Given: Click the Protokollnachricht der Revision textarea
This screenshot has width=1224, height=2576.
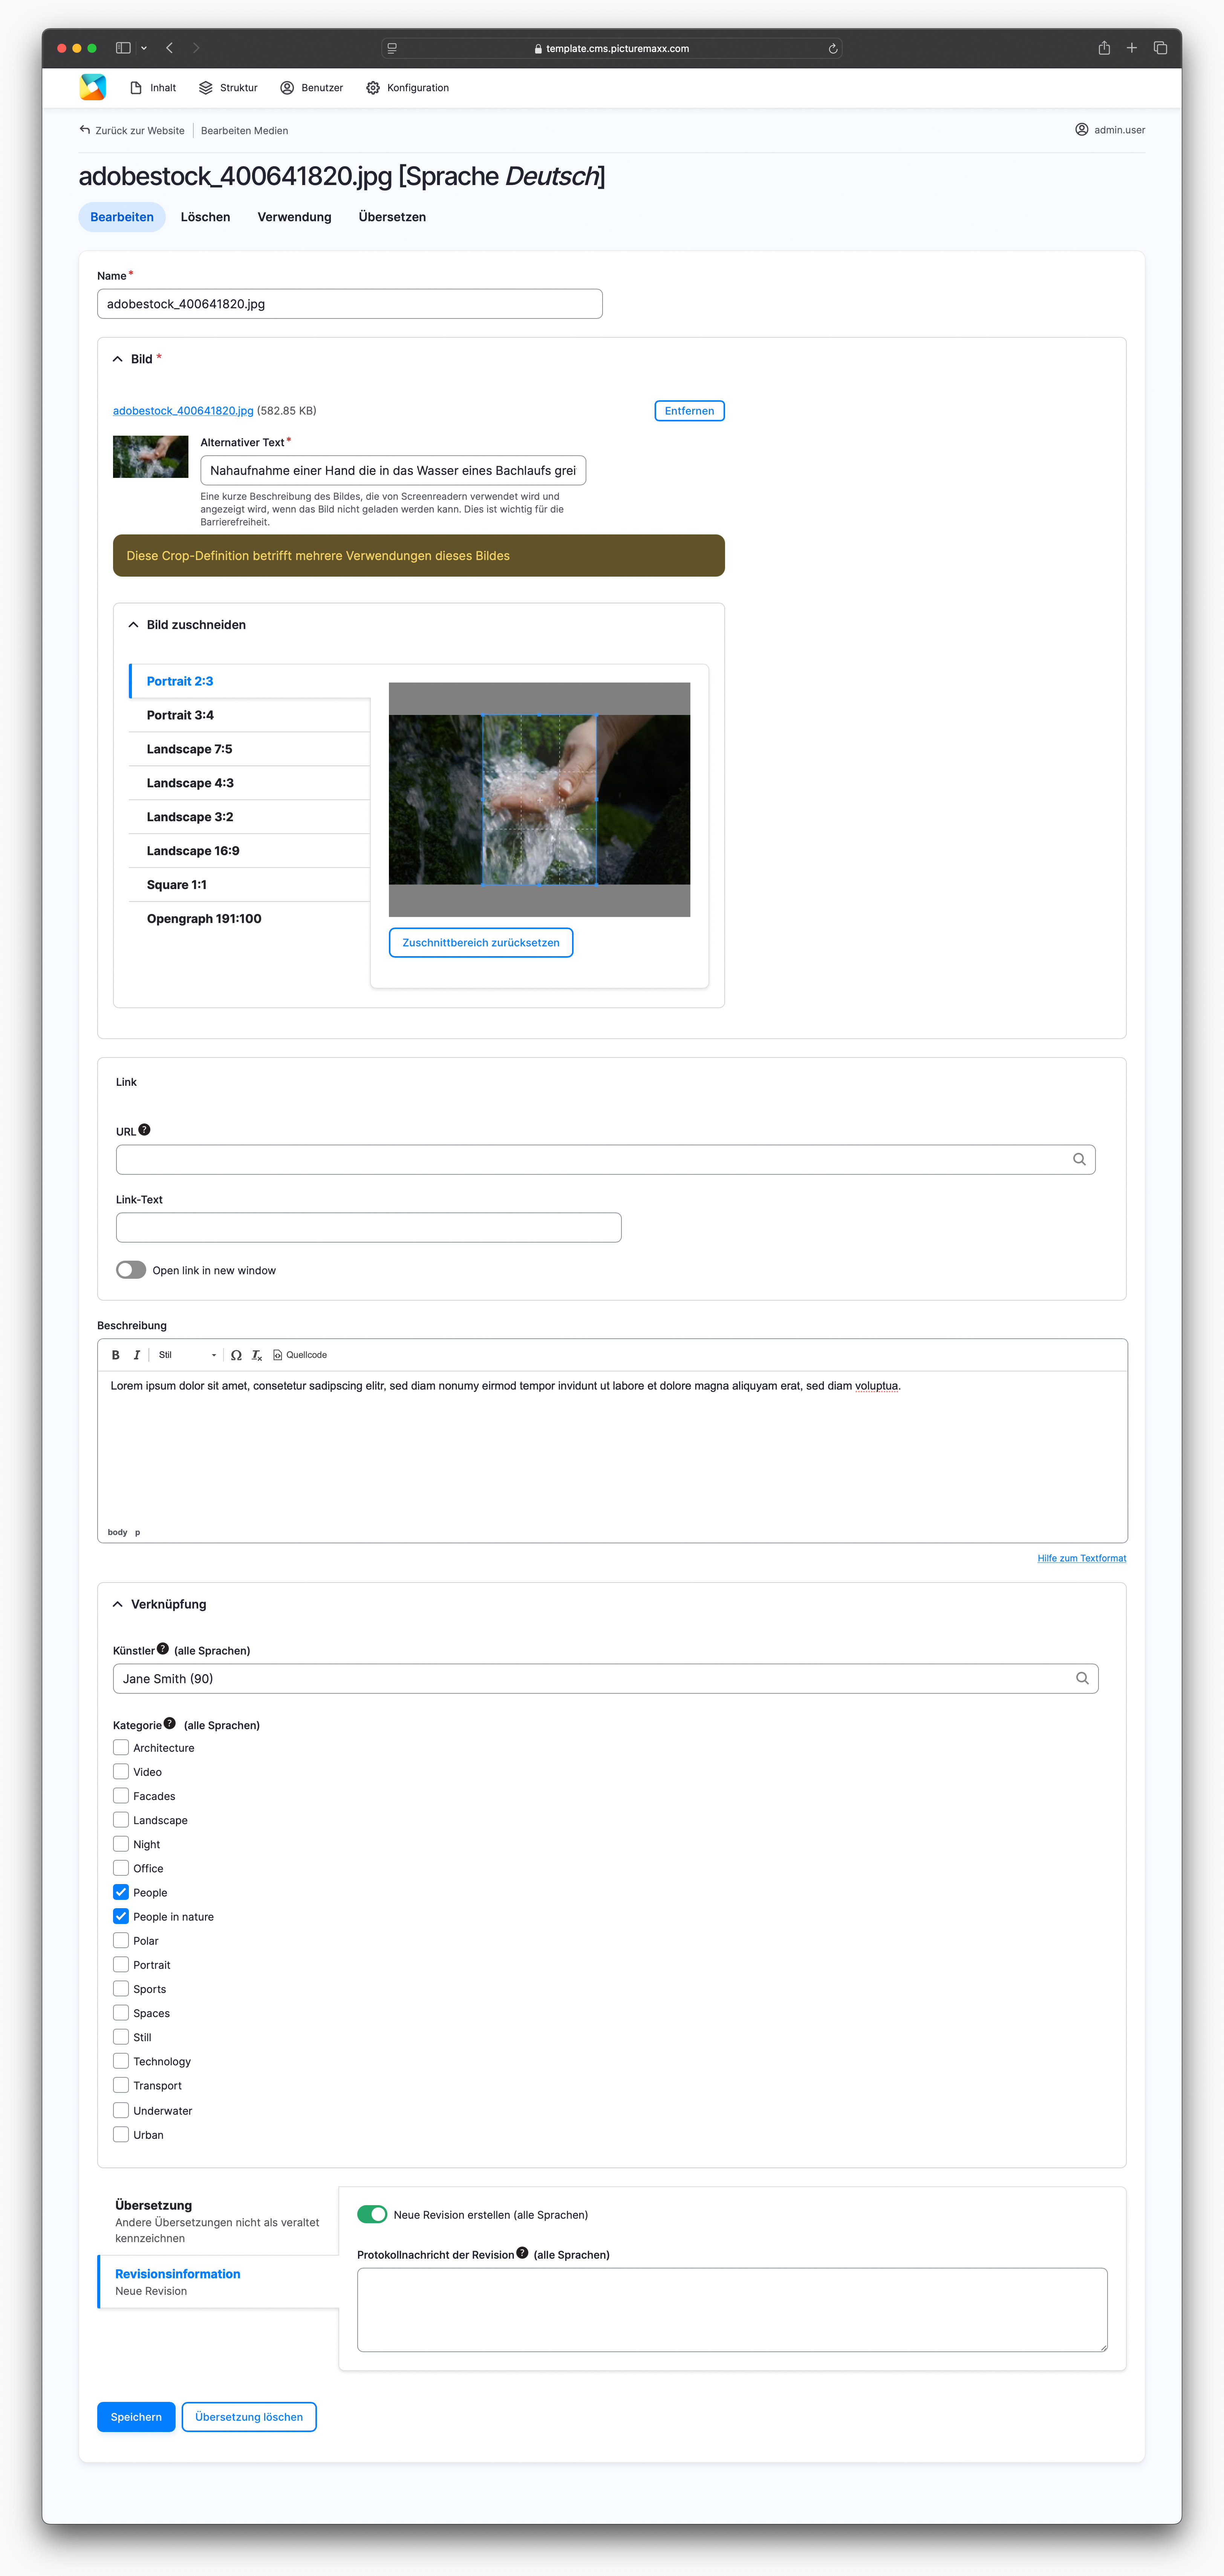Looking at the screenshot, I should tap(732, 2310).
